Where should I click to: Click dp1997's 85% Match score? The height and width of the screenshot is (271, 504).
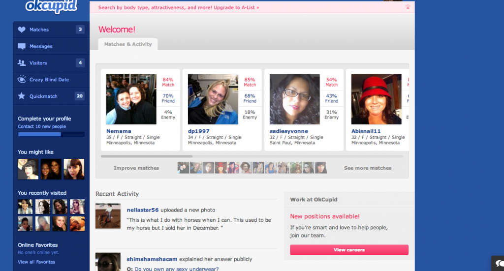pyautogui.click(x=250, y=82)
